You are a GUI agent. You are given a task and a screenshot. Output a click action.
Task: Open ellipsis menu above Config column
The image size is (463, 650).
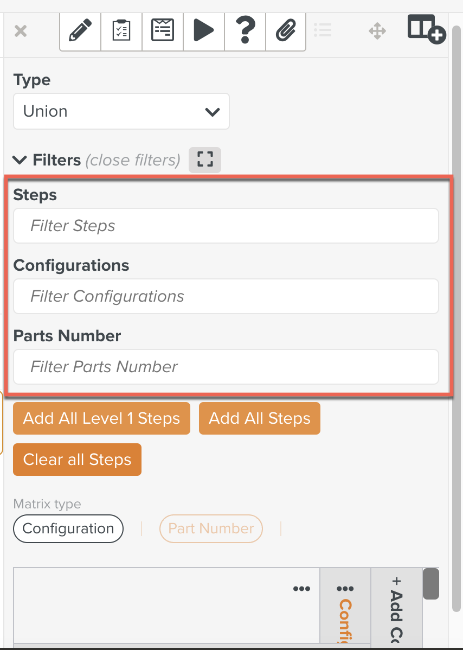coord(345,589)
